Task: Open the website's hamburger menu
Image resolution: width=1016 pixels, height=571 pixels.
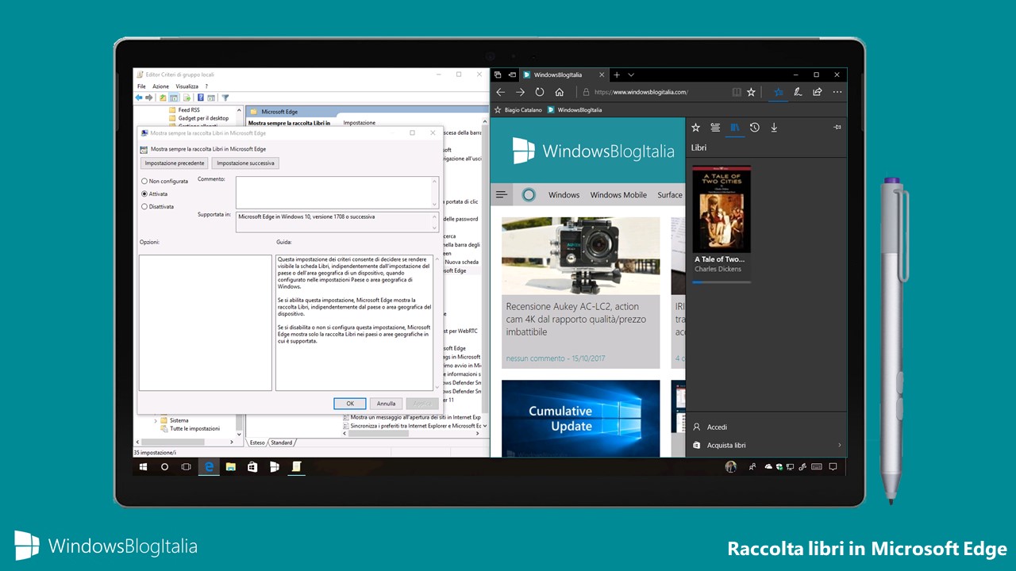Action: tap(501, 194)
